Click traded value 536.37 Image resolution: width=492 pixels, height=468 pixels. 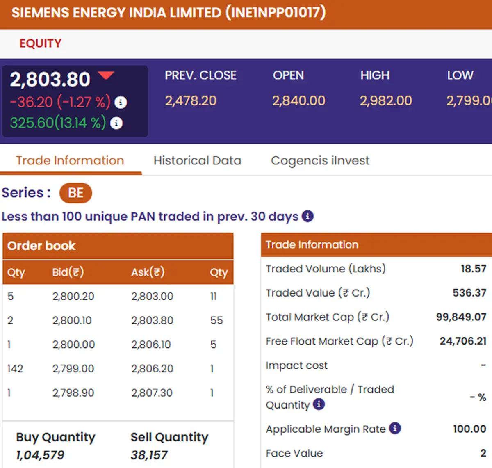469,293
